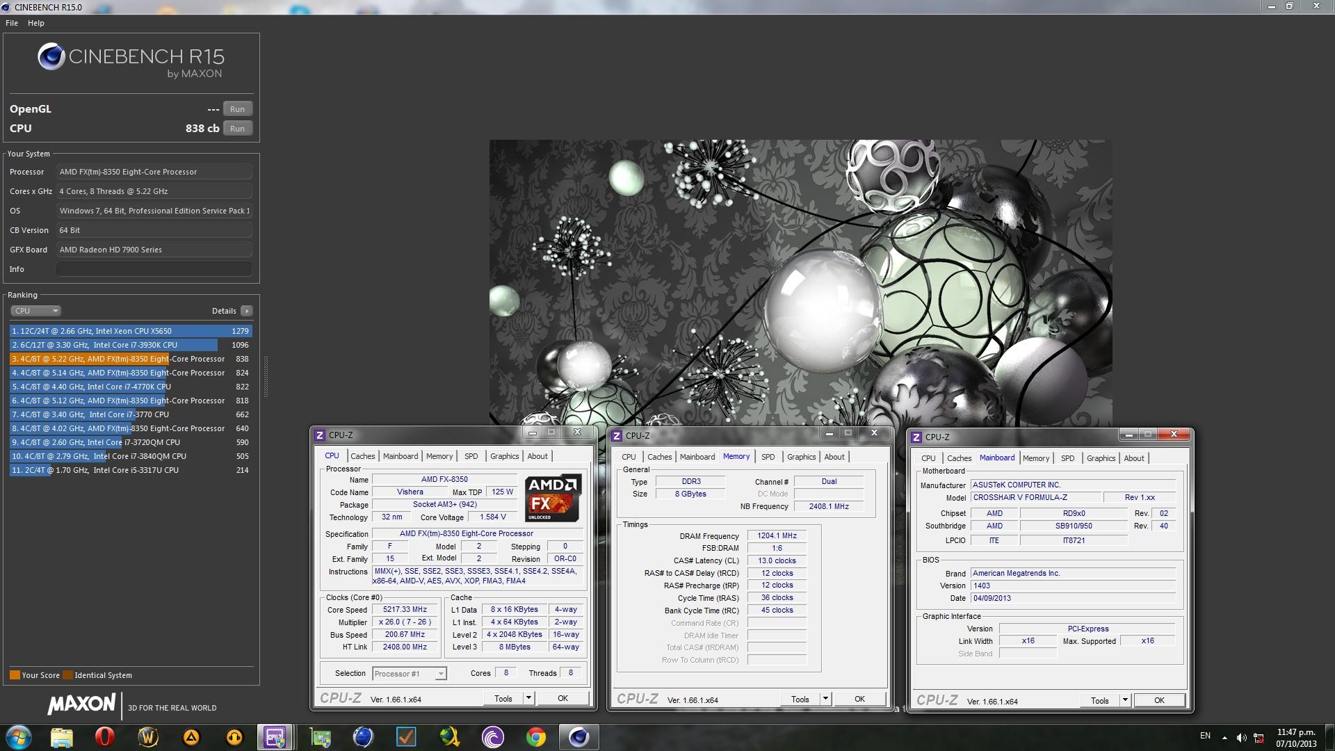Expand ranking Details arrow
Screen dimensions: 1335x751
pos(247,311)
